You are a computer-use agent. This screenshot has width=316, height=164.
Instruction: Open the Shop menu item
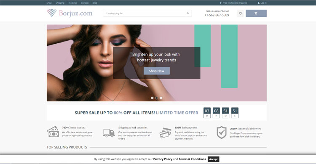point(49,3)
